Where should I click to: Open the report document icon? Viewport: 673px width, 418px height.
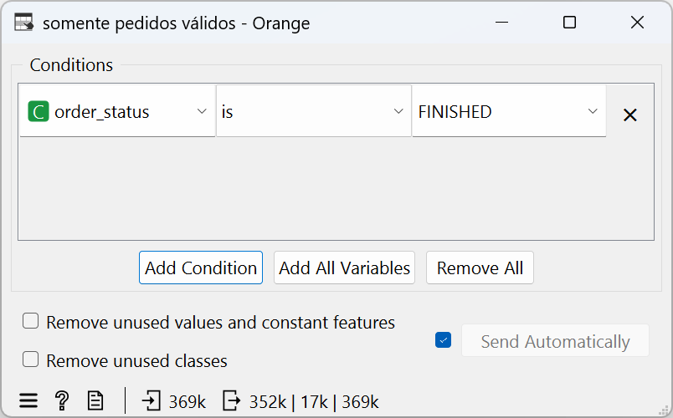(95, 401)
